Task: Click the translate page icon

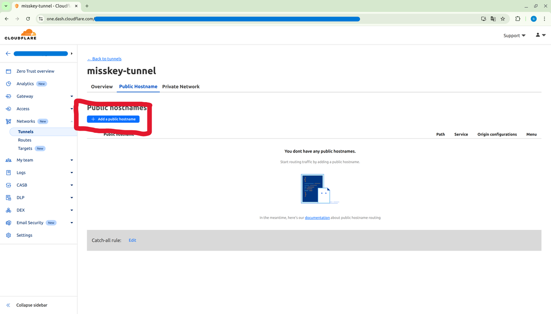Action: click(493, 19)
